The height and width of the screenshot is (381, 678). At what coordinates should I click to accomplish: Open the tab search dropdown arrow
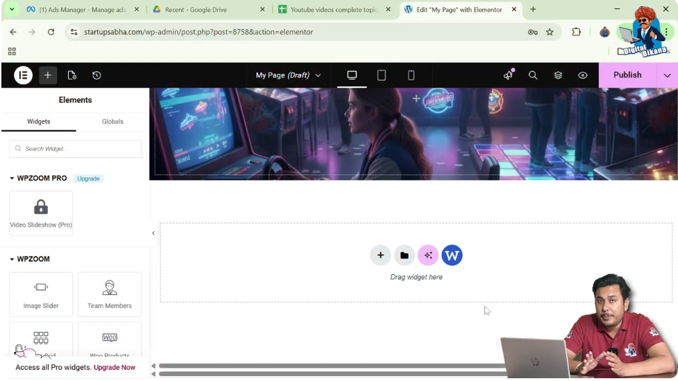pos(12,9)
